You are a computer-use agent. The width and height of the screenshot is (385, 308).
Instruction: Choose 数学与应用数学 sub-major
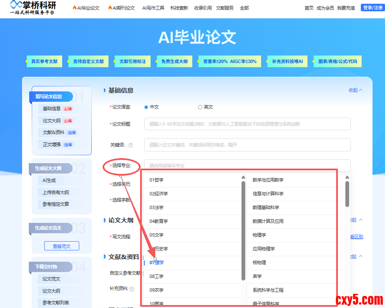tap(295, 180)
